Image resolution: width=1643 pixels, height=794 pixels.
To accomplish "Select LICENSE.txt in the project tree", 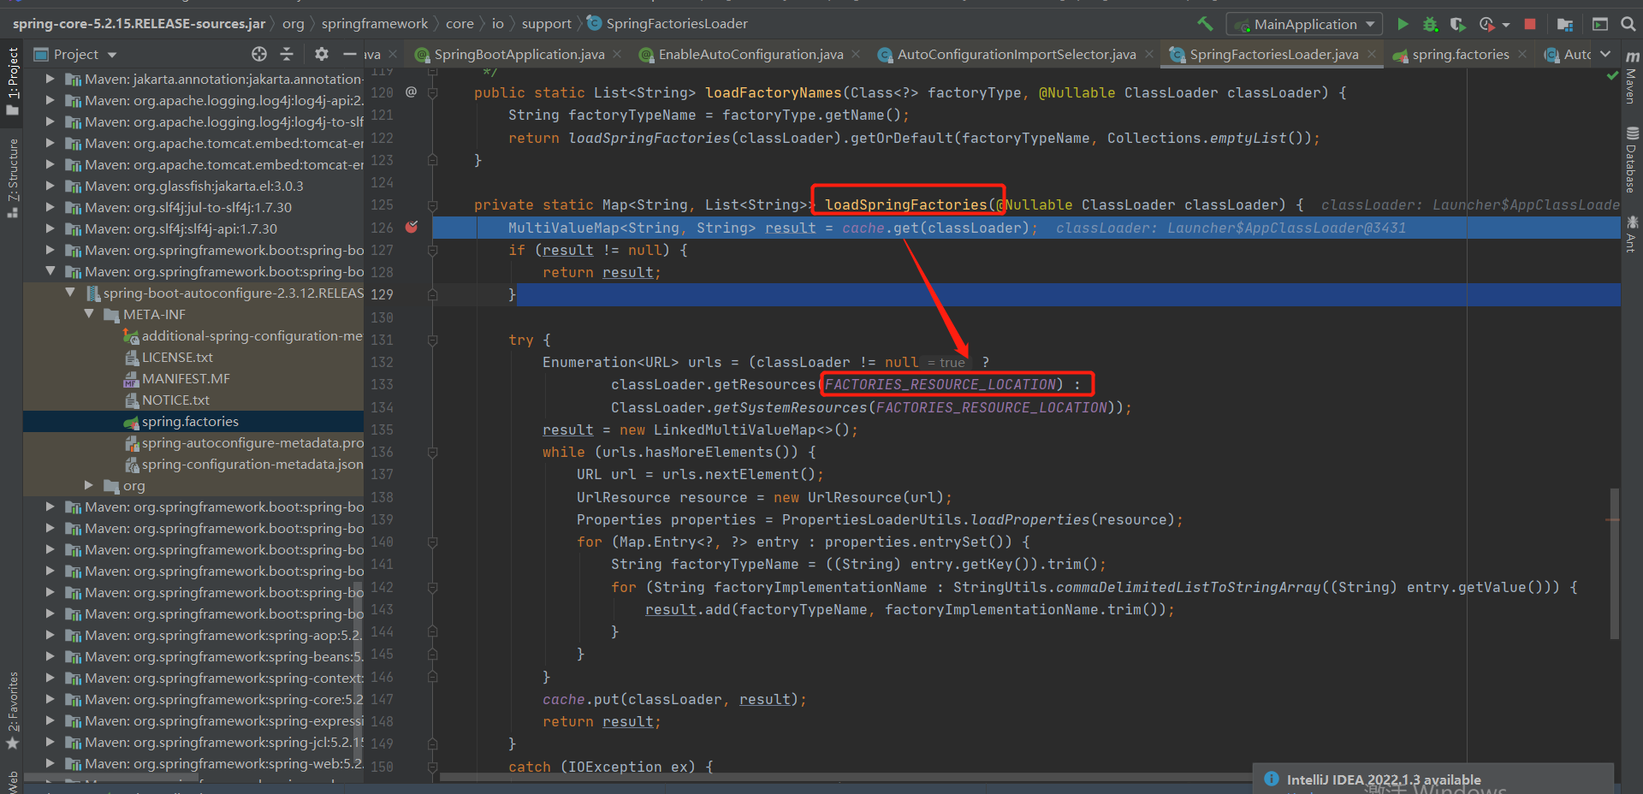I will (x=177, y=357).
